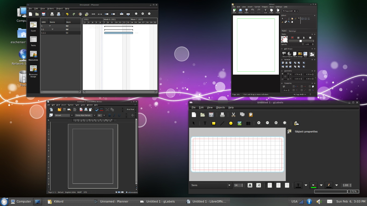
Task: Click the Link Tasks icon in Planner toolbar
Action: [93, 14]
